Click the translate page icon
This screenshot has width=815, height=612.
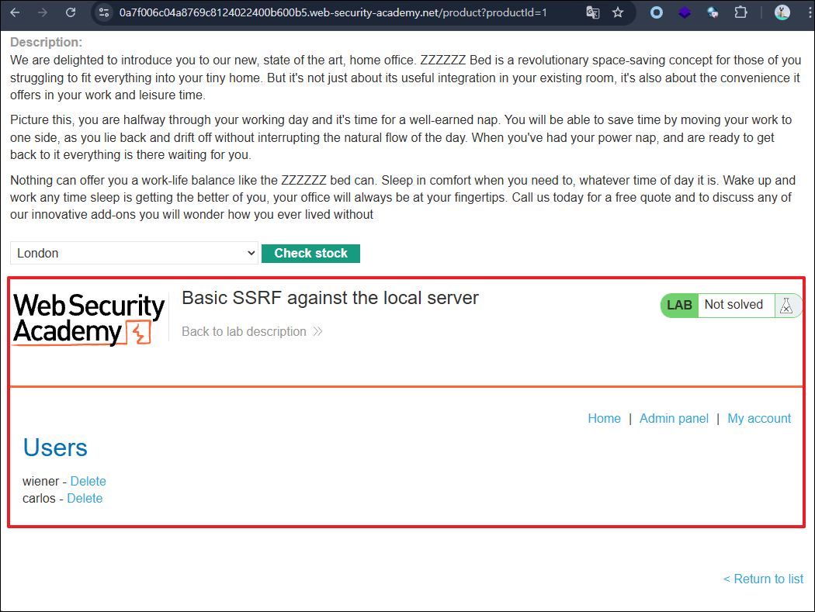point(592,12)
